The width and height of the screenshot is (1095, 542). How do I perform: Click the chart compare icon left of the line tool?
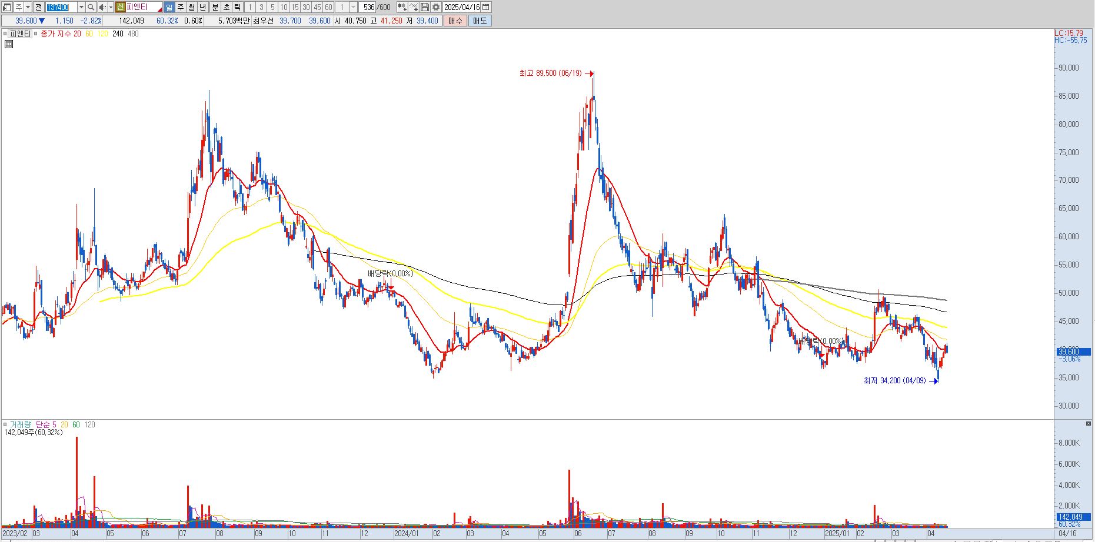click(402, 7)
